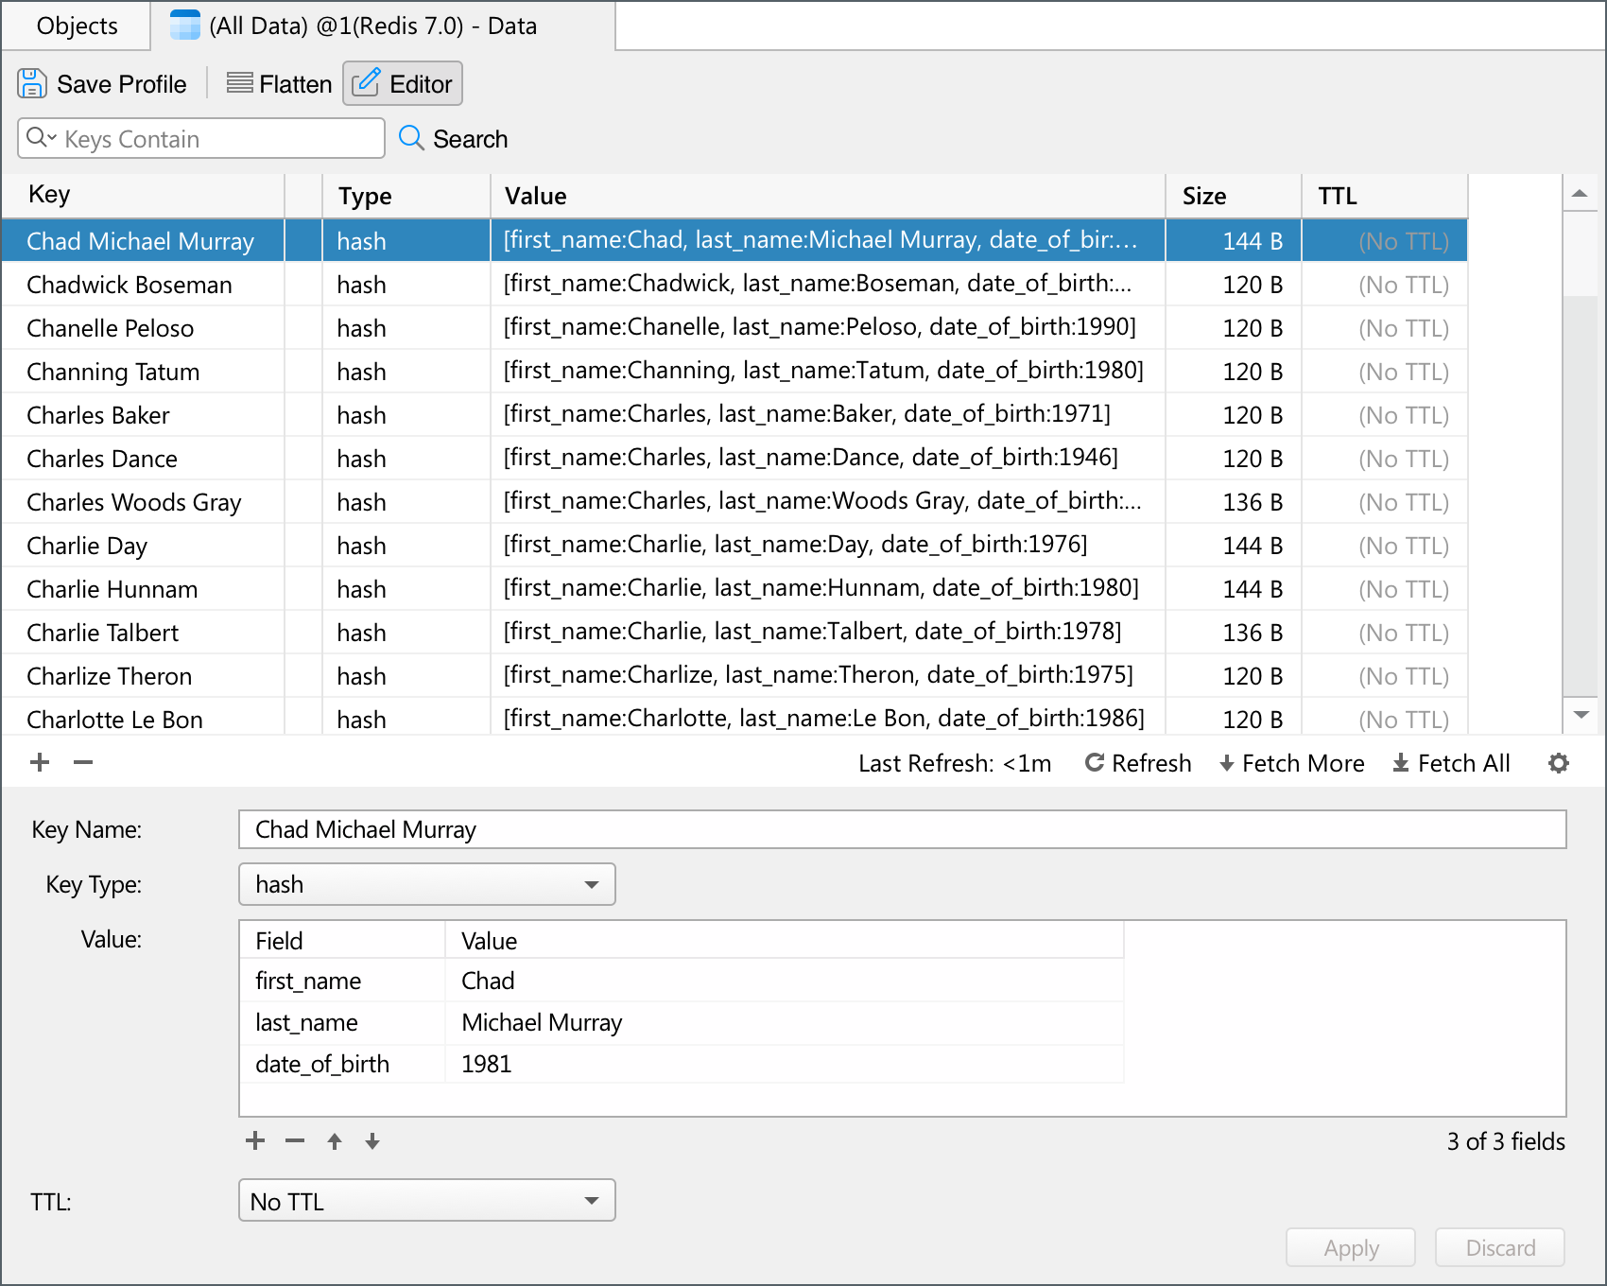Toggle the Editor pane button

(x=403, y=83)
